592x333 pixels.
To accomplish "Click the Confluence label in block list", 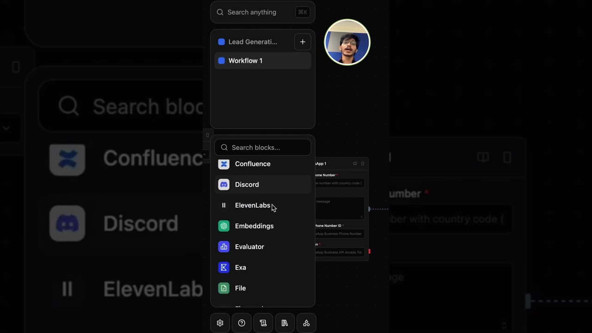I will [x=253, y=164].
